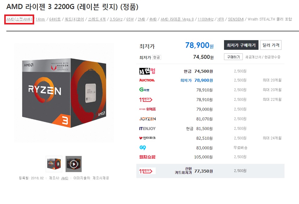Viewport: 299px width, 204px height.
Task: Open the 11번가 seller logo in price list
Action: click(x=146, y=100)
